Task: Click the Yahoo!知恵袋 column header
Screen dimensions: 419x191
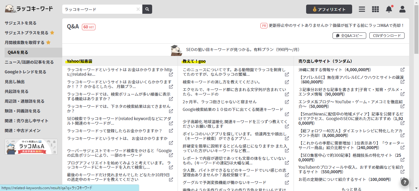Action: 79,61
